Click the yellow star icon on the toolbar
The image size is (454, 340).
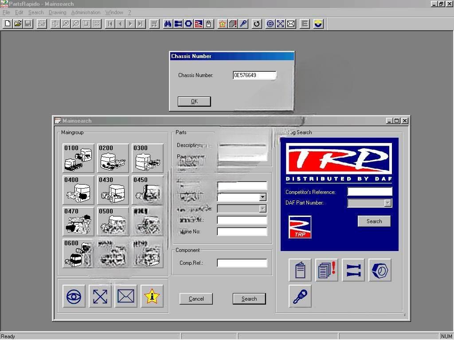[x=222, y=23]
